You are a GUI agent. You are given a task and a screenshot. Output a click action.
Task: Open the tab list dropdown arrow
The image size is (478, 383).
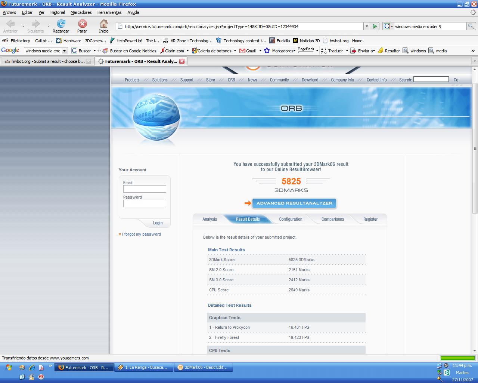pos(475,61)
